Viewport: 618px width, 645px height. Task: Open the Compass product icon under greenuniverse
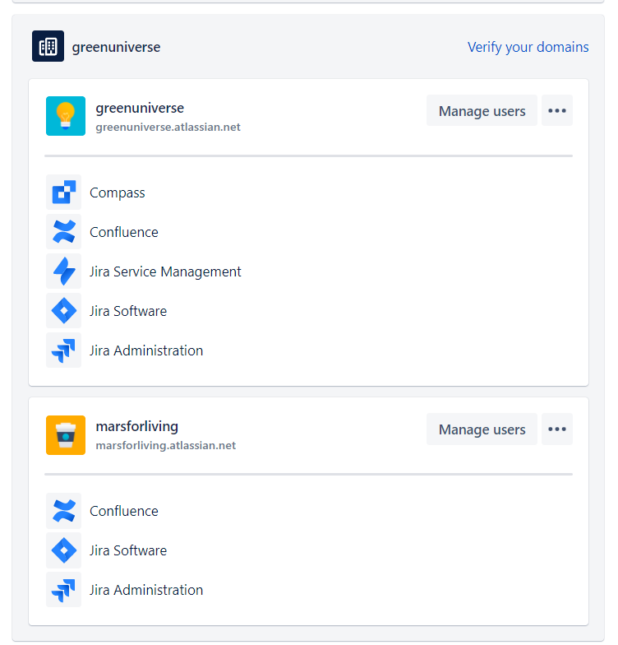click(x=64, y=193)
